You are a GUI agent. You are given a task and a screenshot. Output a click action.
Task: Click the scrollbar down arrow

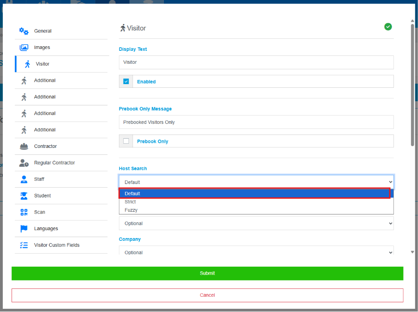(412, 252)
